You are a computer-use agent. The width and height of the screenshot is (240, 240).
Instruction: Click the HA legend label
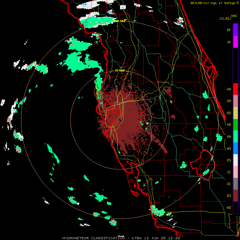229,89
